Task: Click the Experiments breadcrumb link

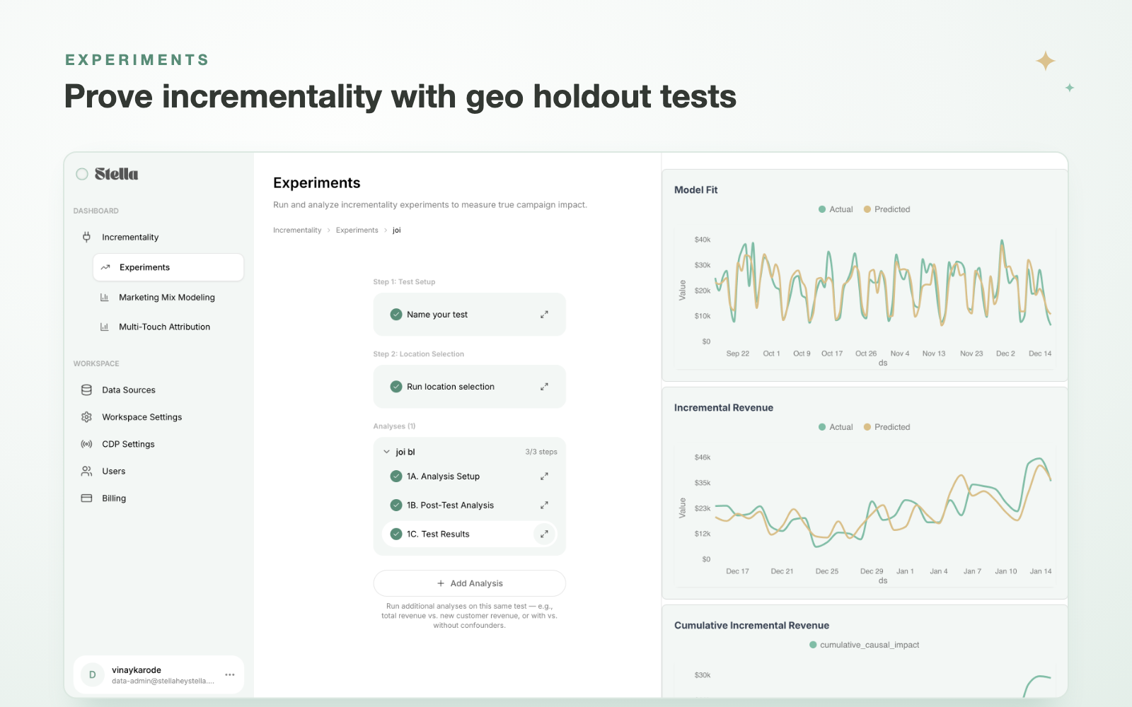Action: pyautogui.click(x=357, y=230)
